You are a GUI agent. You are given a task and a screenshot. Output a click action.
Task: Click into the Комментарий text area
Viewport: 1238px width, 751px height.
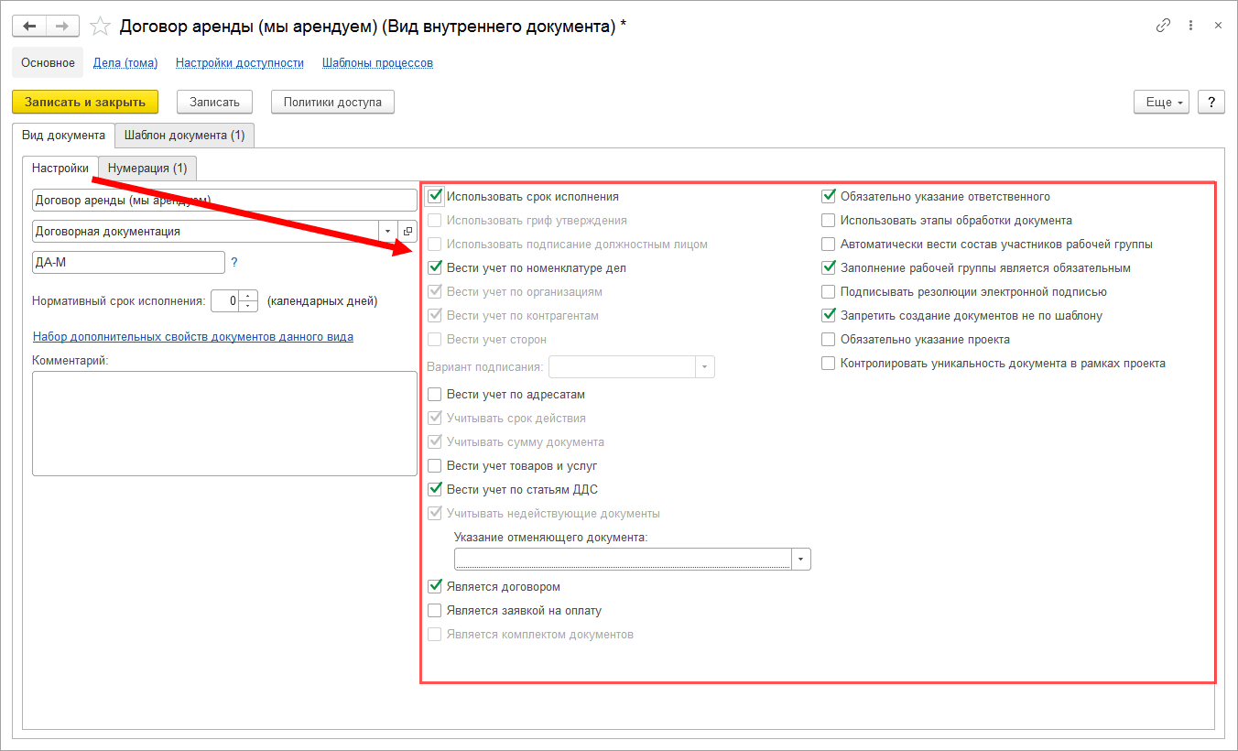[x=224, y=423]
